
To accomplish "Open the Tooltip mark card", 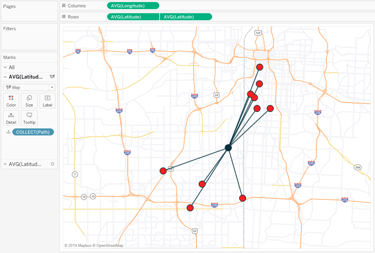I will click(x=29, y=118).
